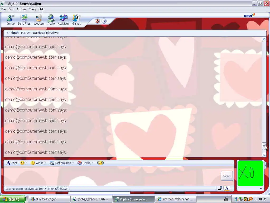Switch to the Internet Explorer taskbar window
Screen dimensions: 270x203
(176, 199)
